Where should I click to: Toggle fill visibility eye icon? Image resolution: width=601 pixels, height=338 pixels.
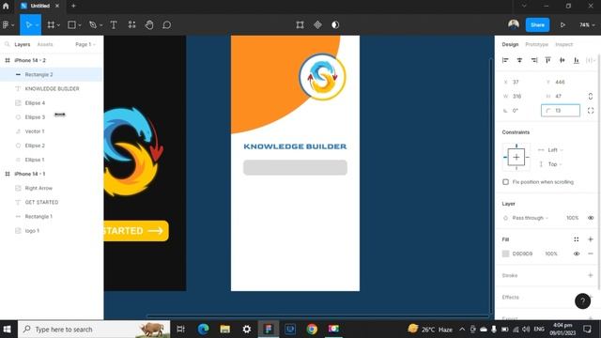(577, 253)
